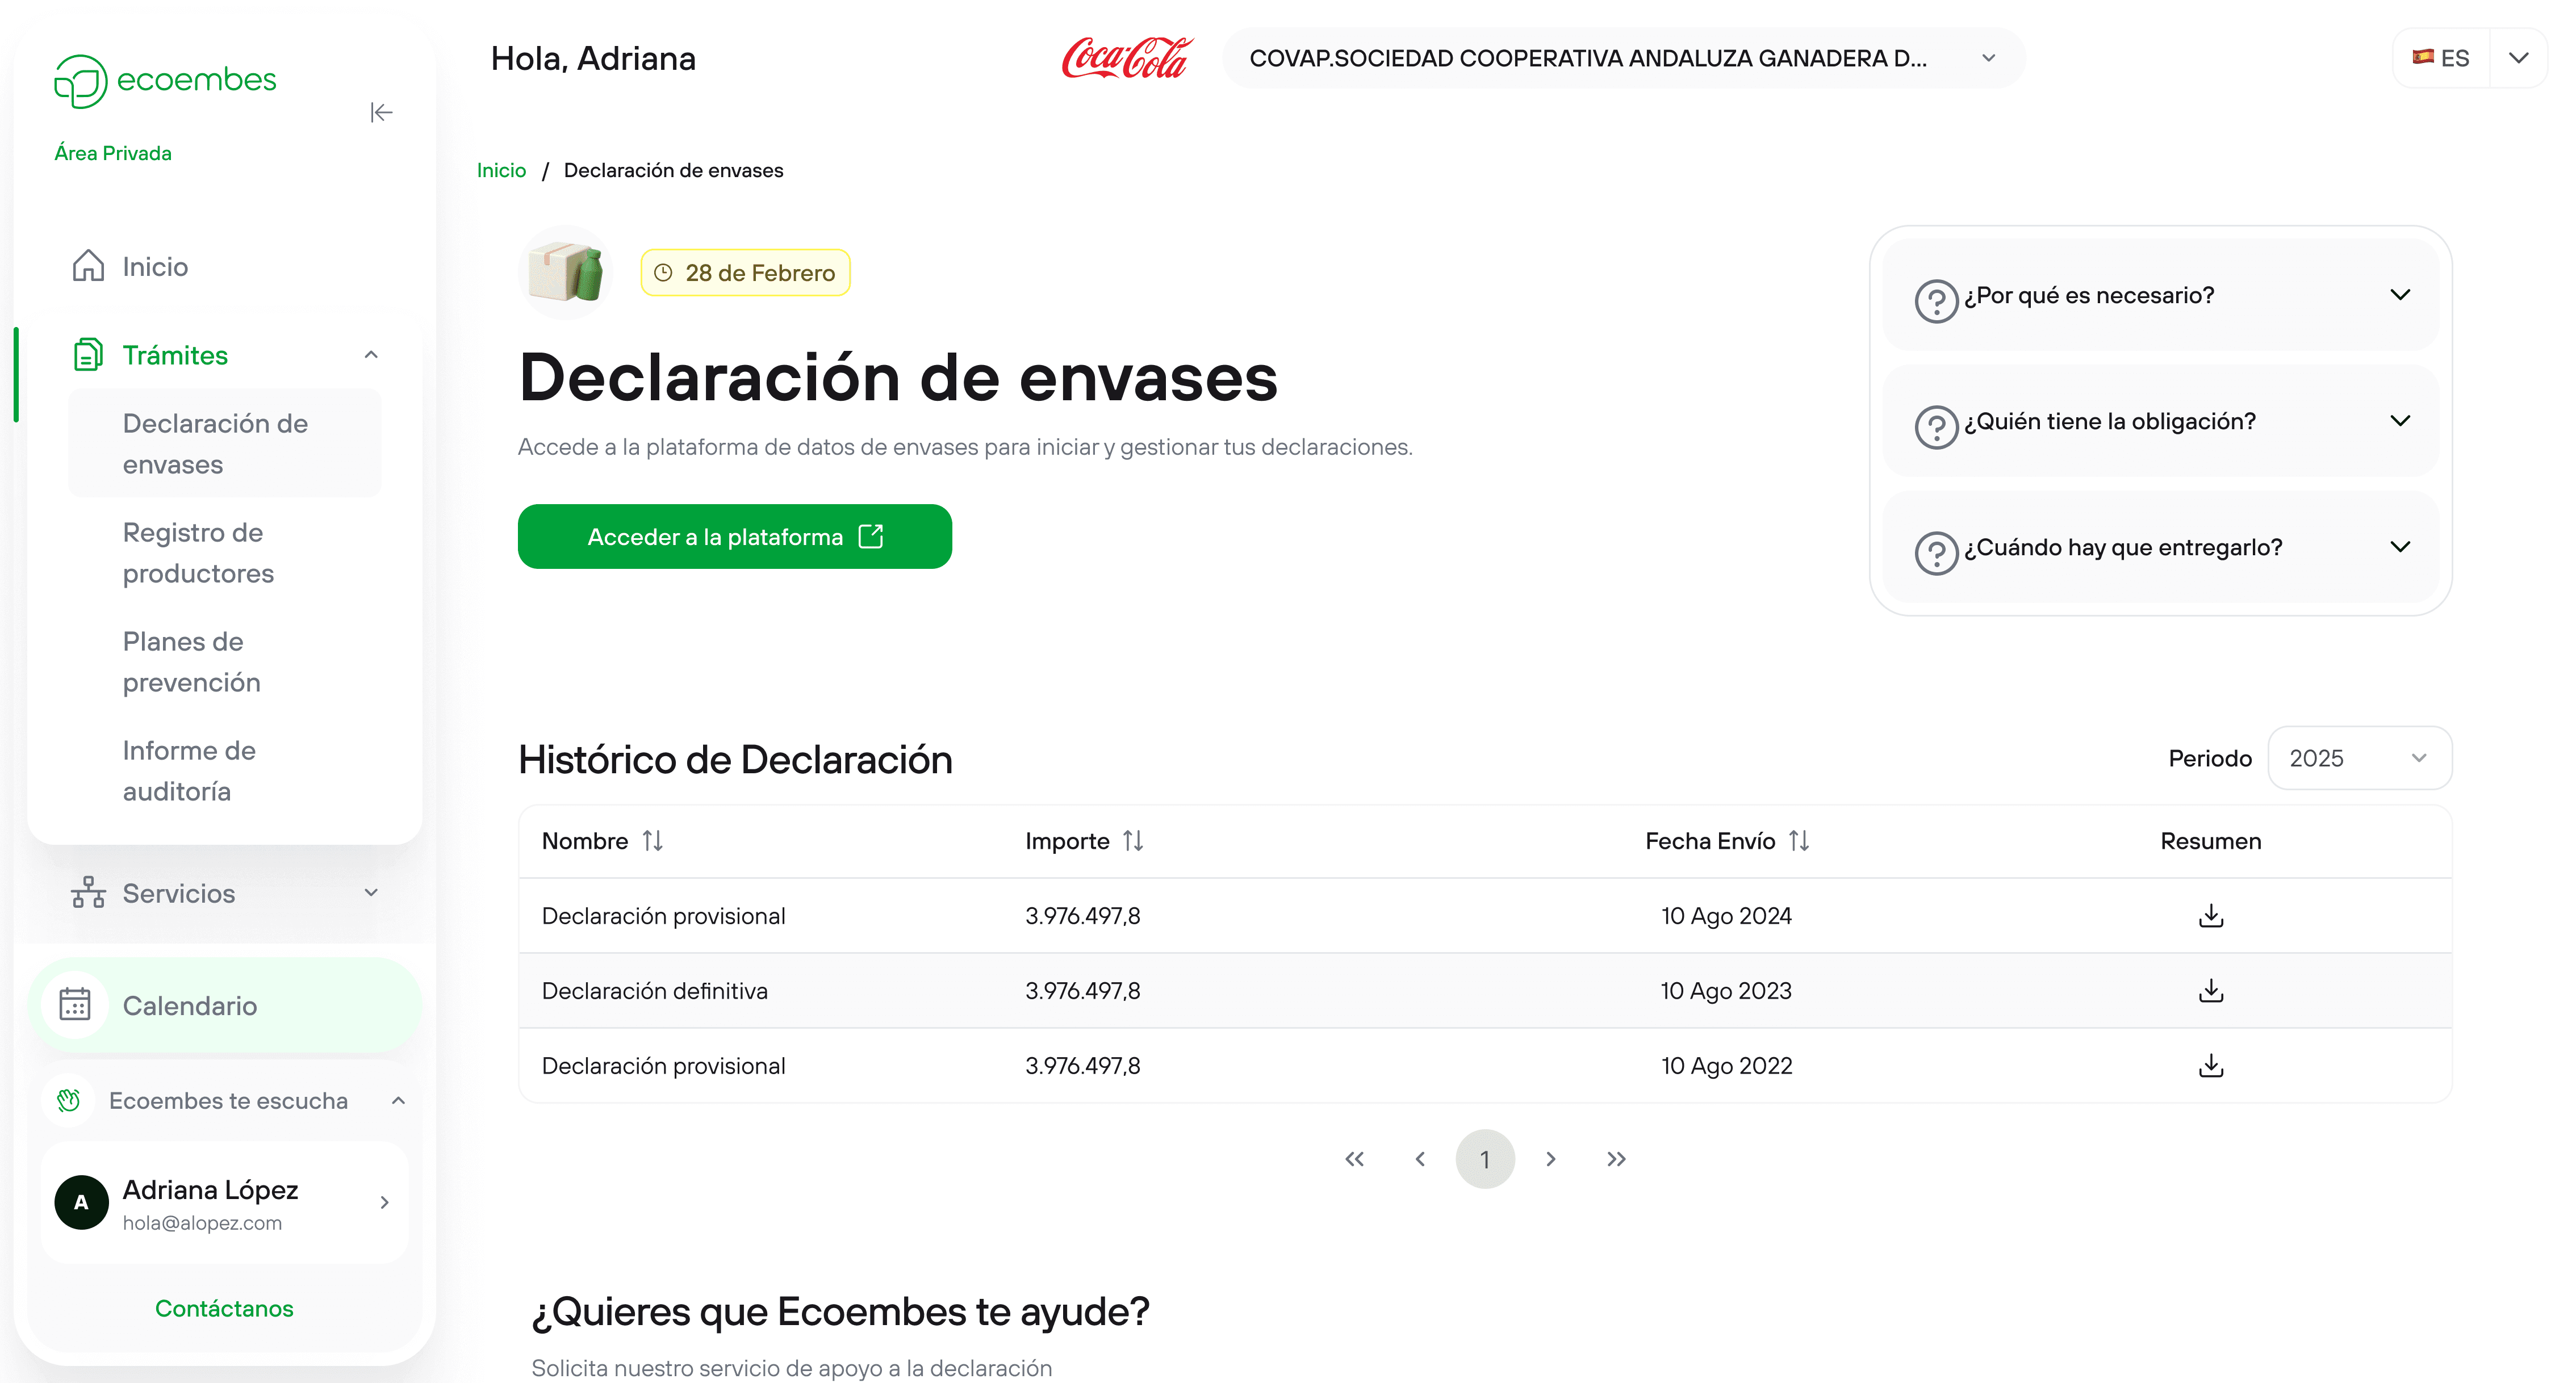
Task: Sort by Fecha Envío arrows
Action: tap(1798, 841)
